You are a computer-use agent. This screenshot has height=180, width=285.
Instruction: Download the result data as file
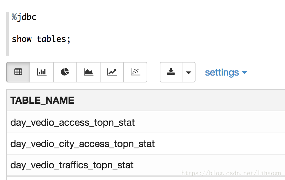pyautogui.click(x=171, y=72)
